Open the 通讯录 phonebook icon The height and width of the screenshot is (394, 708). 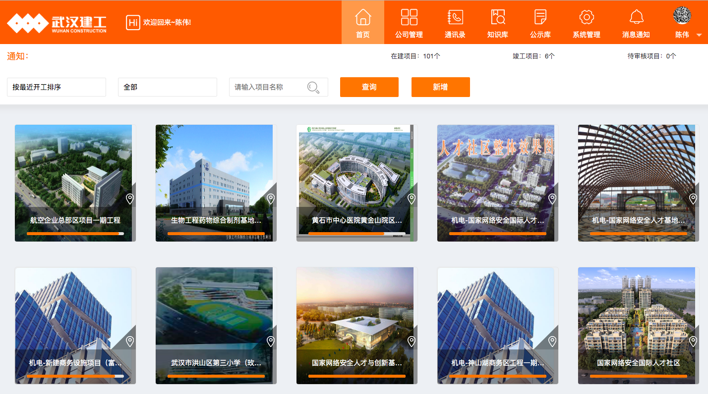pyautogui.click(x=455, y=17)
